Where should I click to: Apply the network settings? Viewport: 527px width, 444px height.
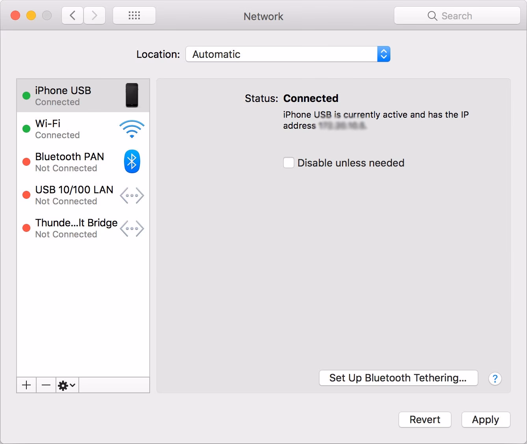tap(486, 420)
